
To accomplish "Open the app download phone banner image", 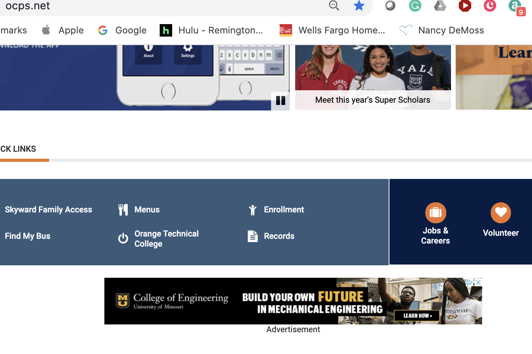I will click(145, 78).
